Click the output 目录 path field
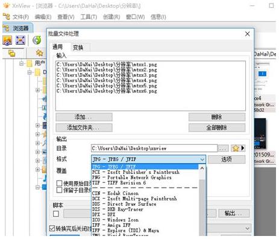This screenshot has width=279, height=239. click(154, 148)
